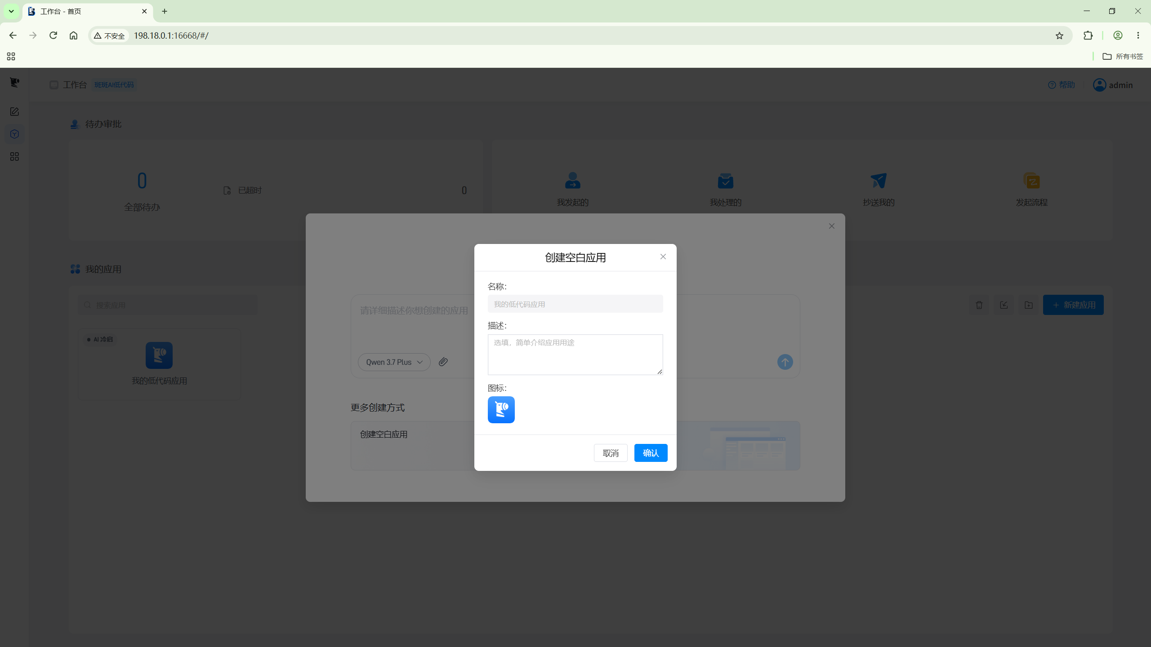
Task: Click the 搜索应用 search box
Action: [x=168, y=305]
